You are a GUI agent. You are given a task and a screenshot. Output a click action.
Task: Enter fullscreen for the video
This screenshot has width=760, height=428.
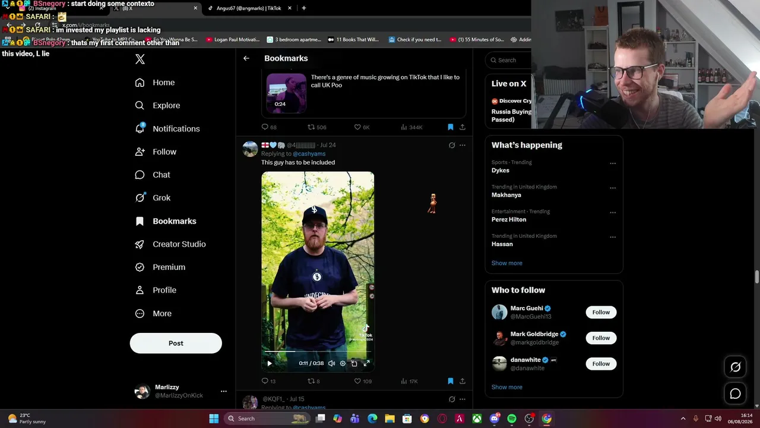coord(366,363)
